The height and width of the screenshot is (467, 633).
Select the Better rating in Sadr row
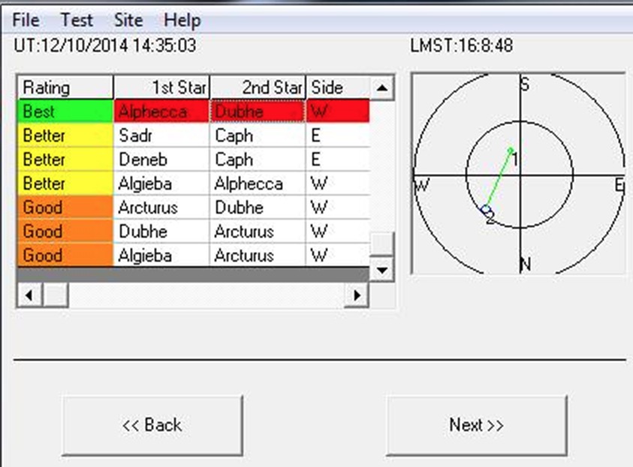pos(65,136)
